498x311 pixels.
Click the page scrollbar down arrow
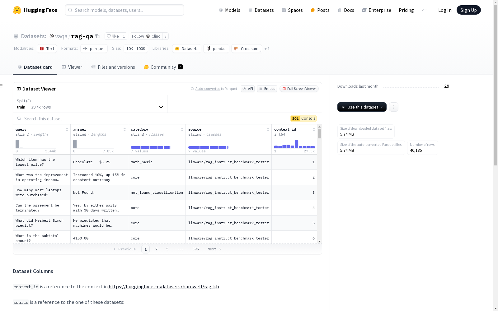(x=496, y=309)
